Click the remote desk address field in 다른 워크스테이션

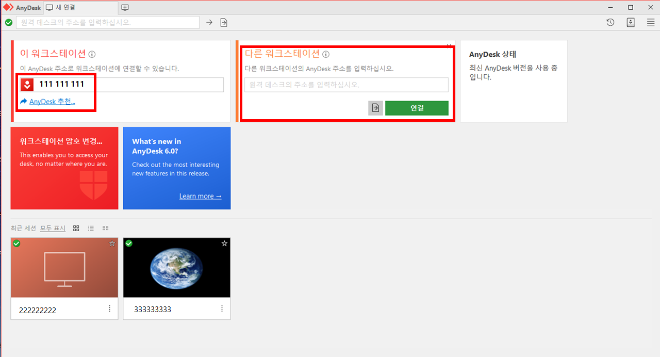(x=346, y=85)
